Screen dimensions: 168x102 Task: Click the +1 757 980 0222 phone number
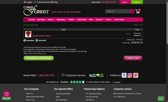[119, 97]
